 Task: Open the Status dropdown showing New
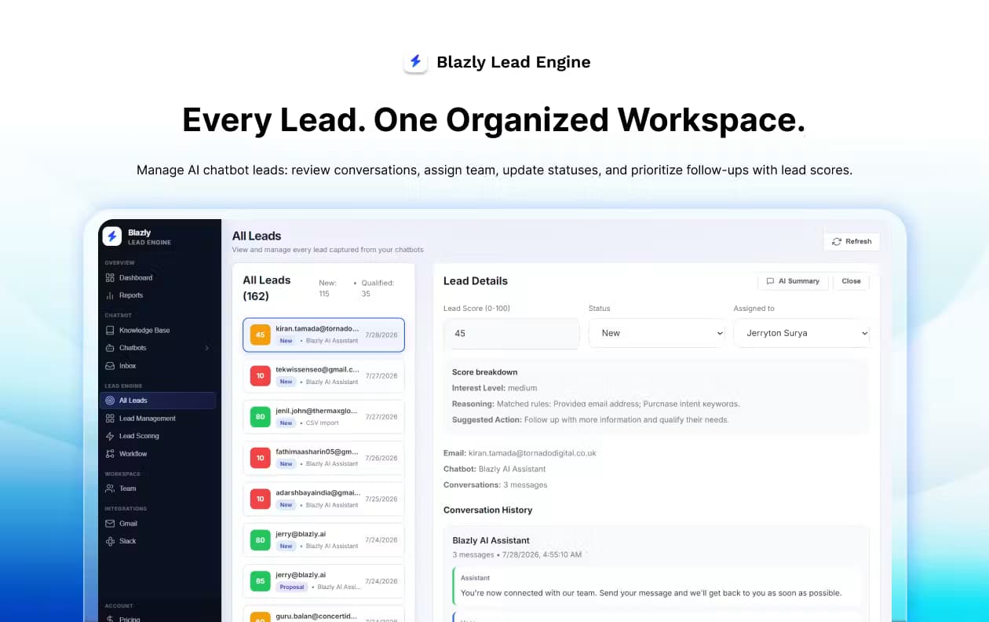(x=658, y=333)
